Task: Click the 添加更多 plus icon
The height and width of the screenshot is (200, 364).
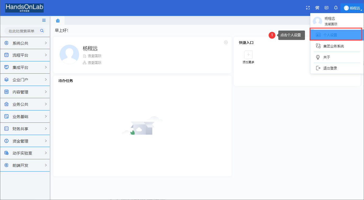Action: [x=248, y=55]
